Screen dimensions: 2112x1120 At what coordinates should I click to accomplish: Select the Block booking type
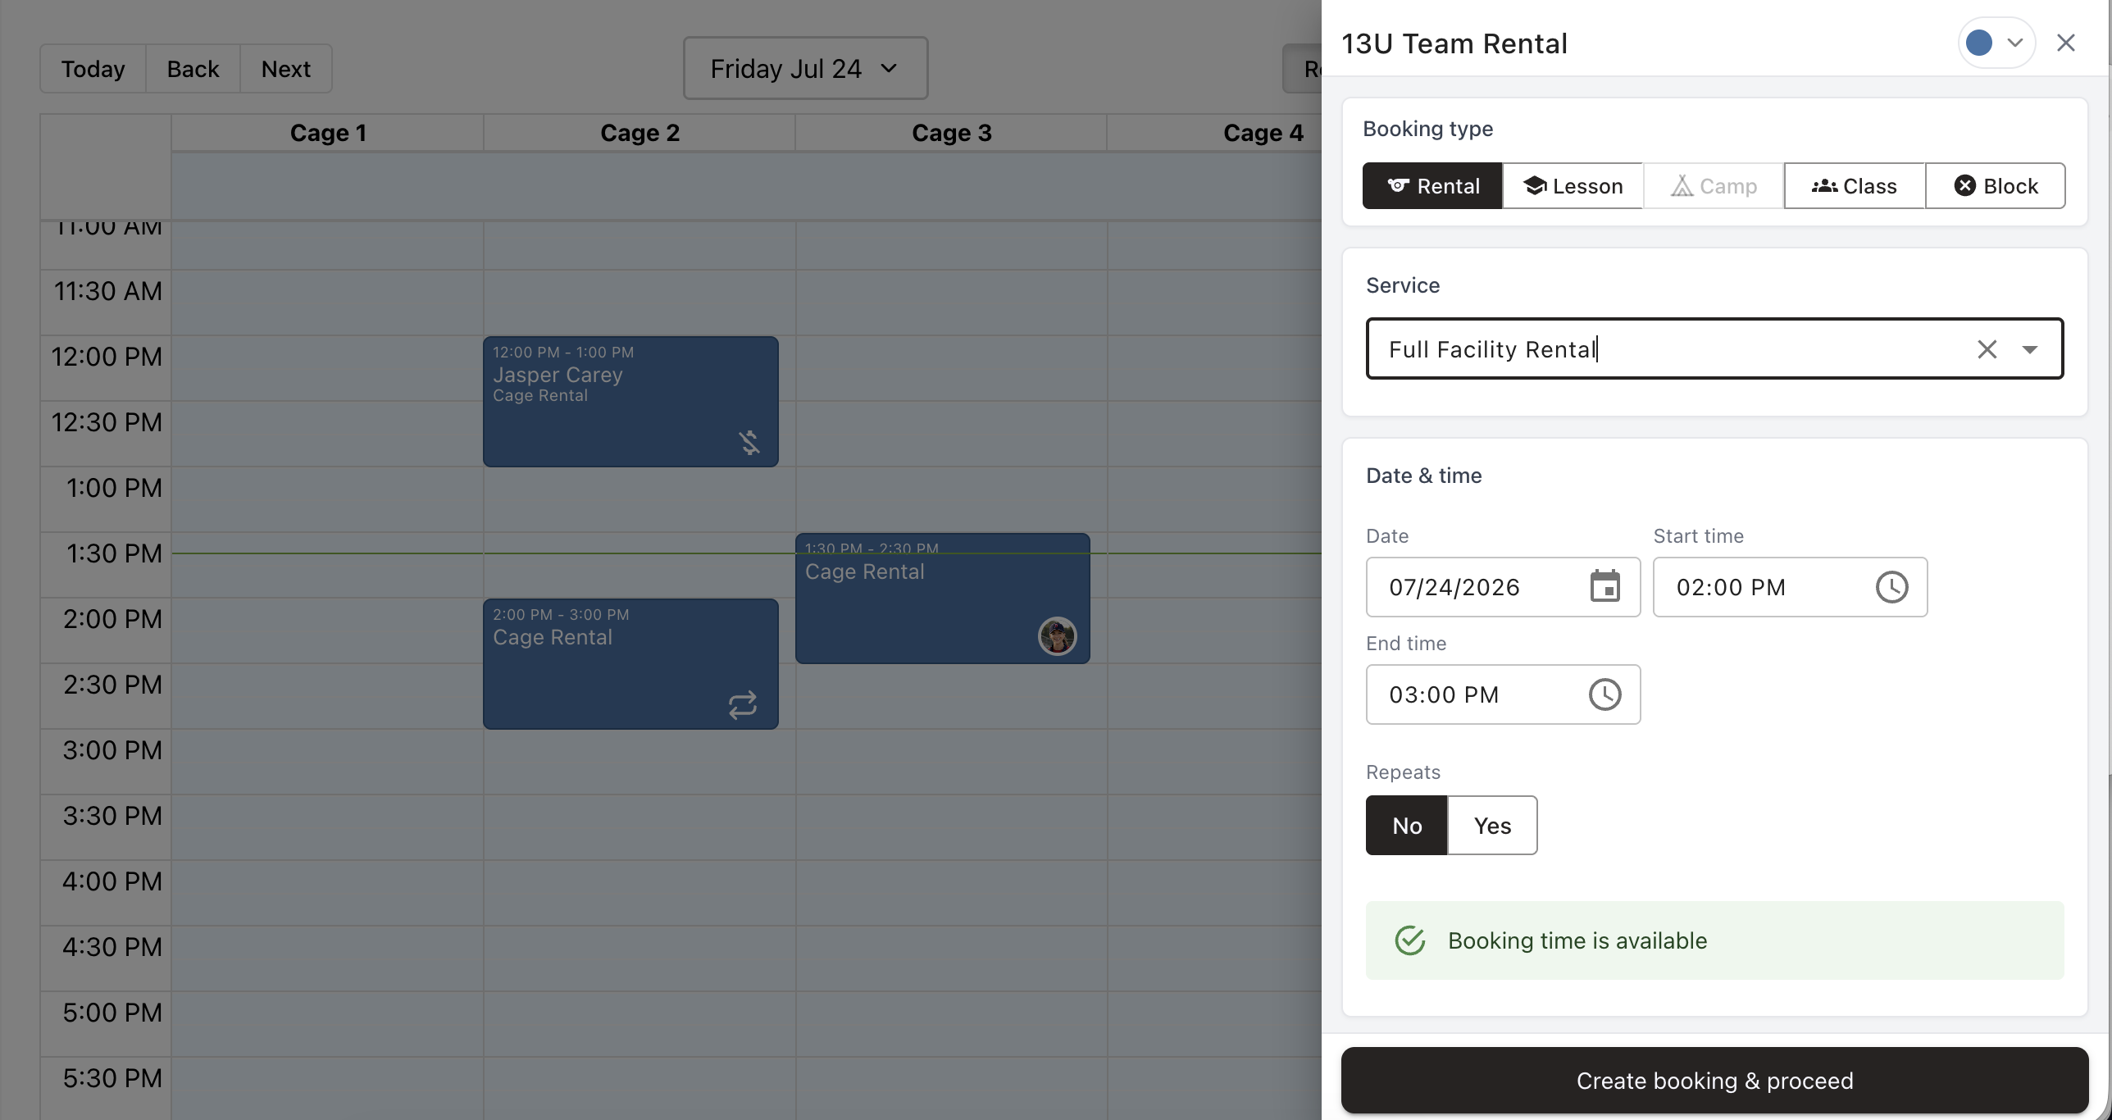click(1995, 186)
